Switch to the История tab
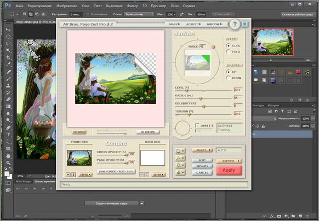The image size is (319, 221). coord(273,106)
